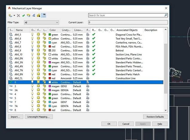Screen dimensions: 190x140
Task: Click the 0.00 mm lineweight for AM_9
Action: 78,50
